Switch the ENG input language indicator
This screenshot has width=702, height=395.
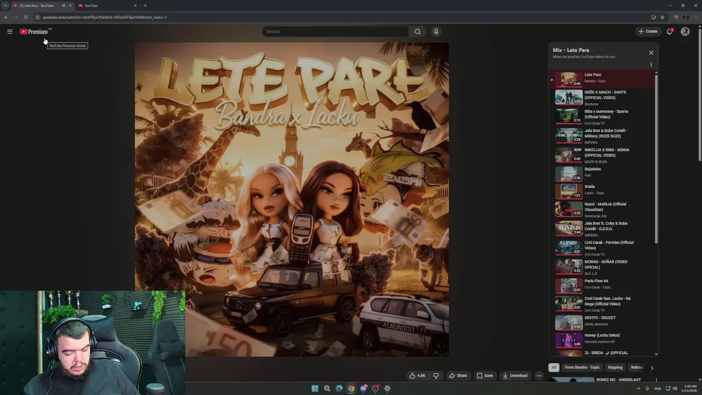658,388
